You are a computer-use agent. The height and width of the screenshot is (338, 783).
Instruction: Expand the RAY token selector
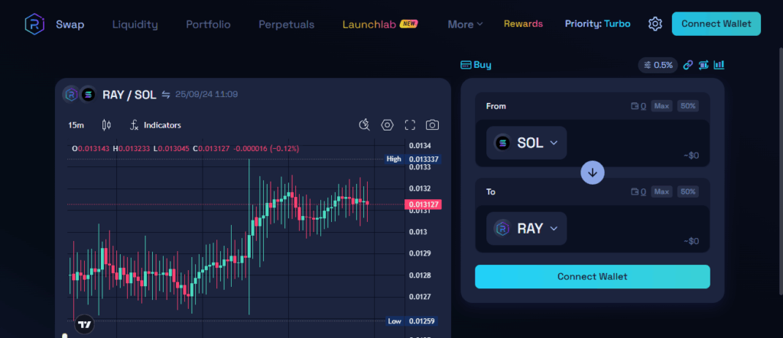pos(526,228)
